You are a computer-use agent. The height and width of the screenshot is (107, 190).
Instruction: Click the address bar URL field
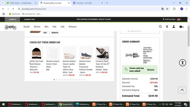coord(90,9)
